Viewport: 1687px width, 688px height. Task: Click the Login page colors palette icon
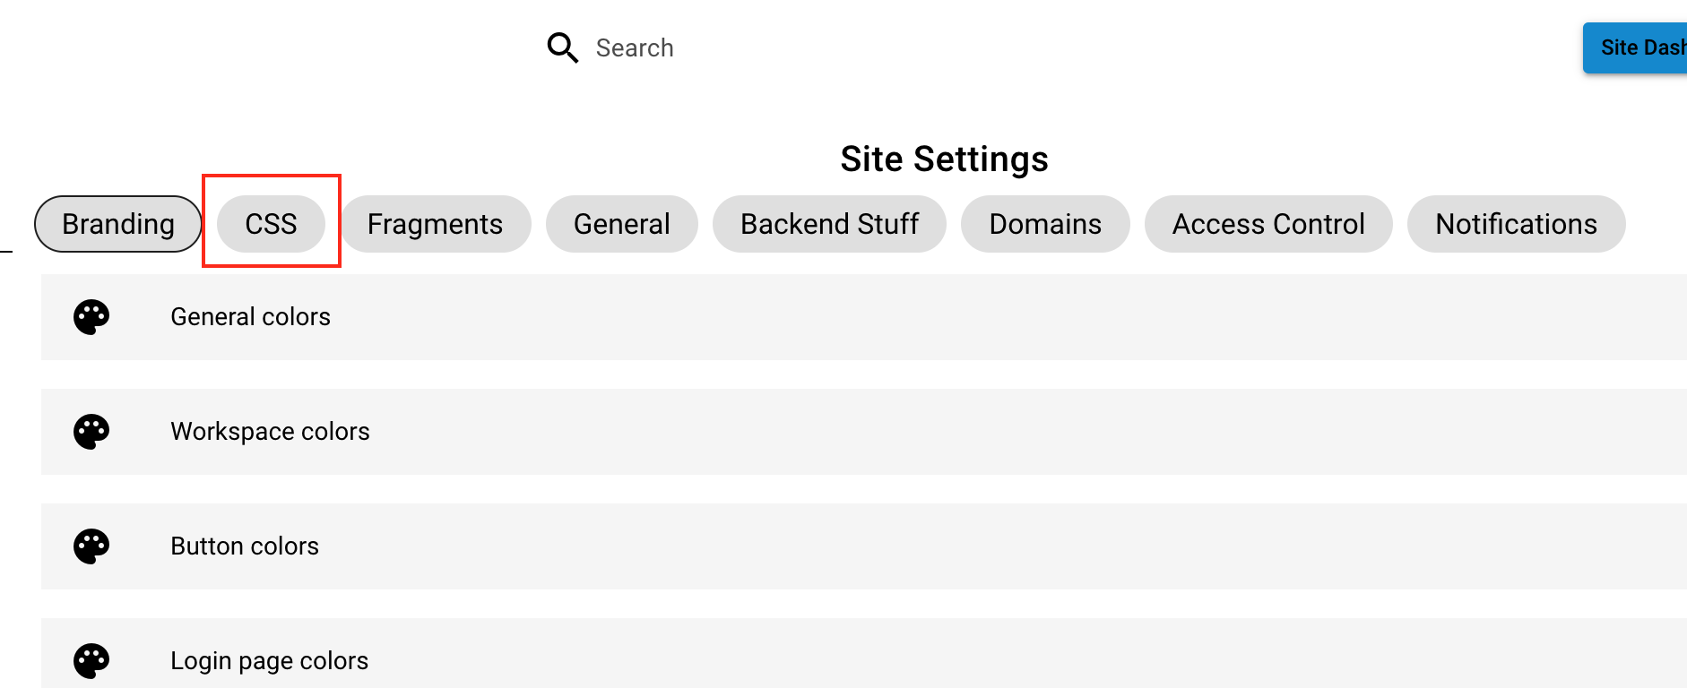pos(91,661)
